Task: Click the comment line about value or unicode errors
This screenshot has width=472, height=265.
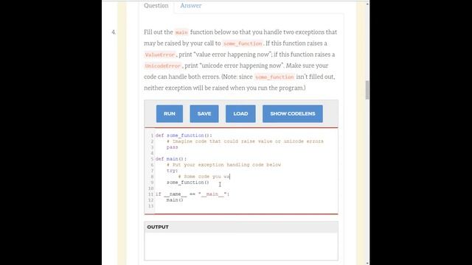Action: pos(245,141)
